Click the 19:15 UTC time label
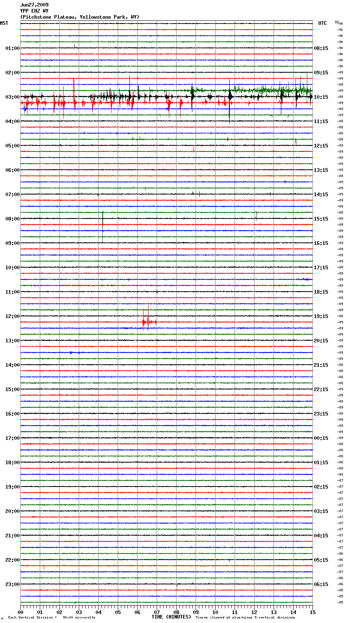Viewport: 345px width, 623px height. point(321,316)
